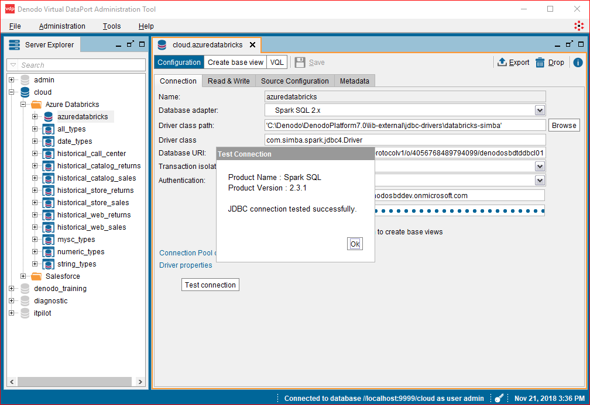The width and height of the screenshot is (590, 405).
Task: Click the Save disk icon
Action: (x=300, y=63)
